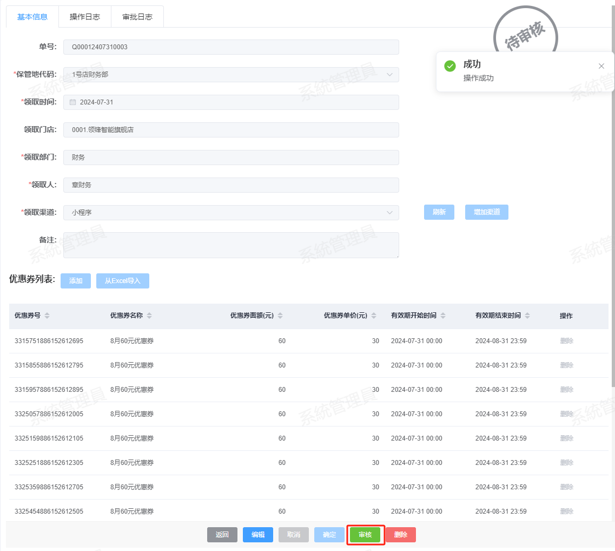Sort by 有效期结束时间 column

[527, 316]
